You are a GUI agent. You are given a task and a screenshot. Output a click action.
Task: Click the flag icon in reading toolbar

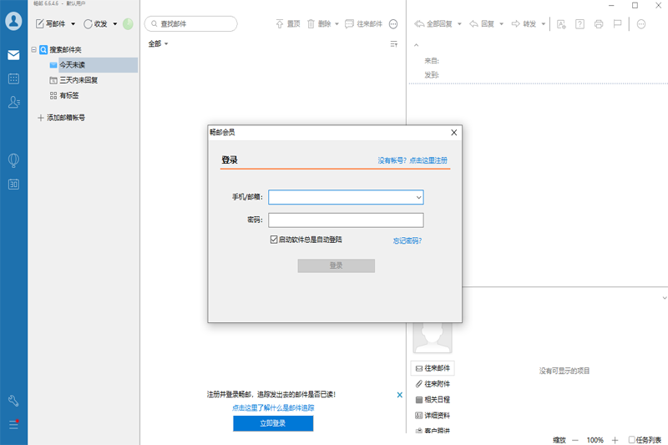pyautogui.click(x=617, y=24)
